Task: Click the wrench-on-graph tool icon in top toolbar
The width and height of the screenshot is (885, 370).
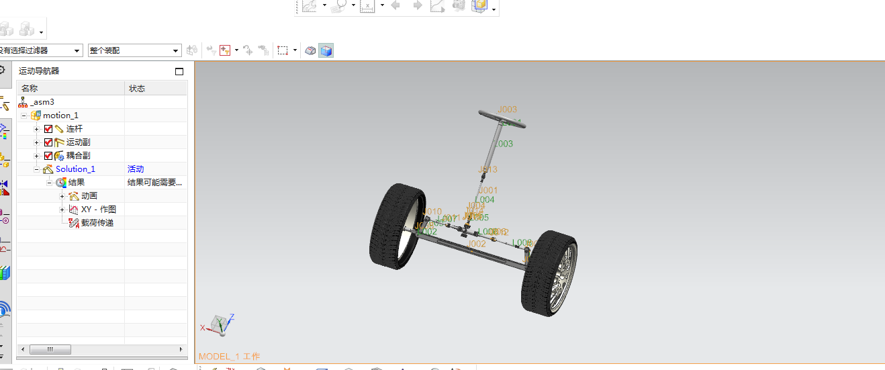Action: point(309,5)
